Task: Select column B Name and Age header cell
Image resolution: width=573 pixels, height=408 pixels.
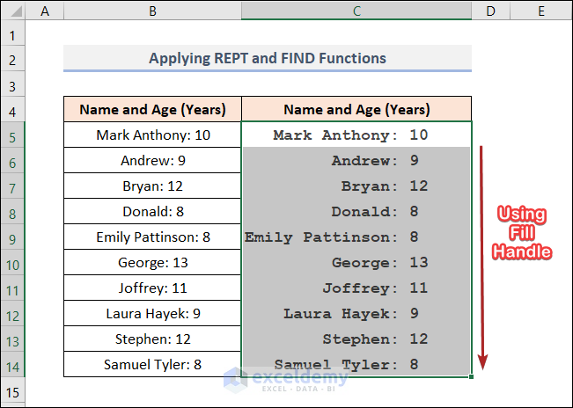Action: coord(153,110)
